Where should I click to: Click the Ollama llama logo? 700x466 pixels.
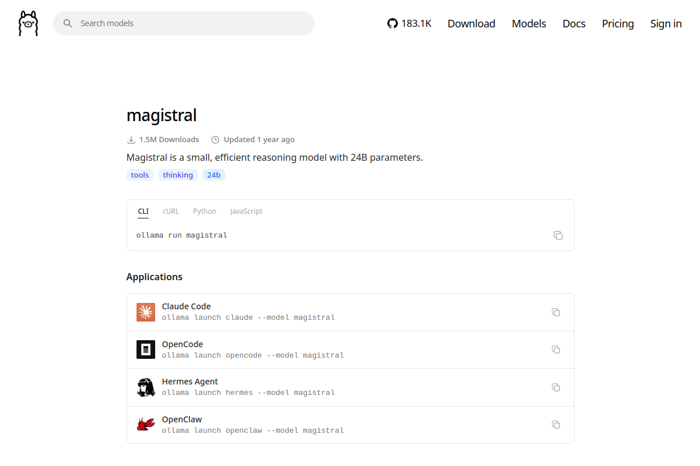coord(28,23)
